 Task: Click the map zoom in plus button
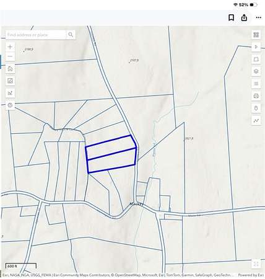point(10,47)
